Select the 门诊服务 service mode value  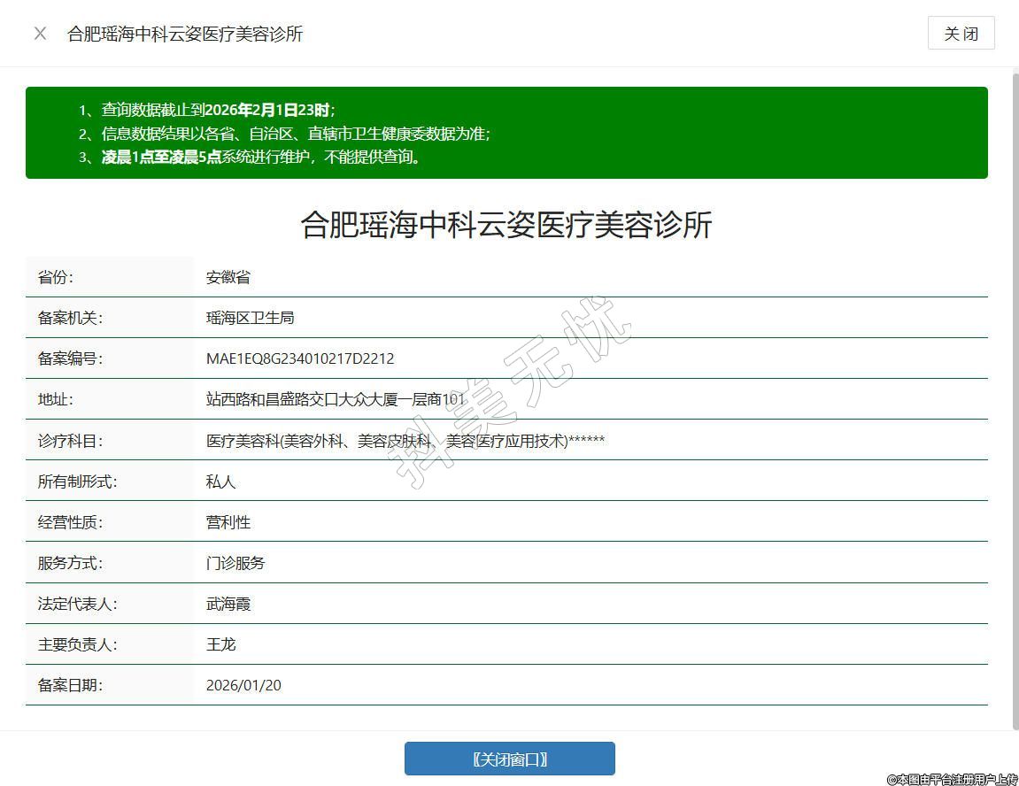235,563
